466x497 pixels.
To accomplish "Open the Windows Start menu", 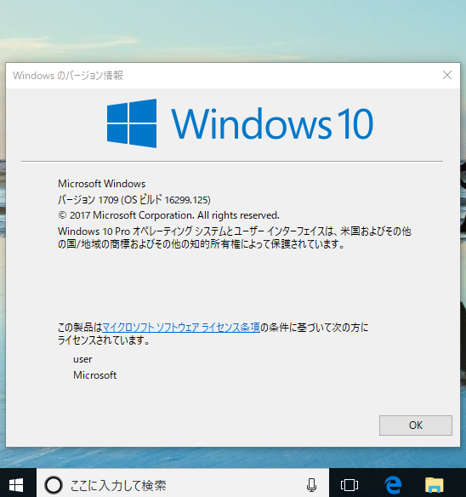I will [x=16, y=484].
